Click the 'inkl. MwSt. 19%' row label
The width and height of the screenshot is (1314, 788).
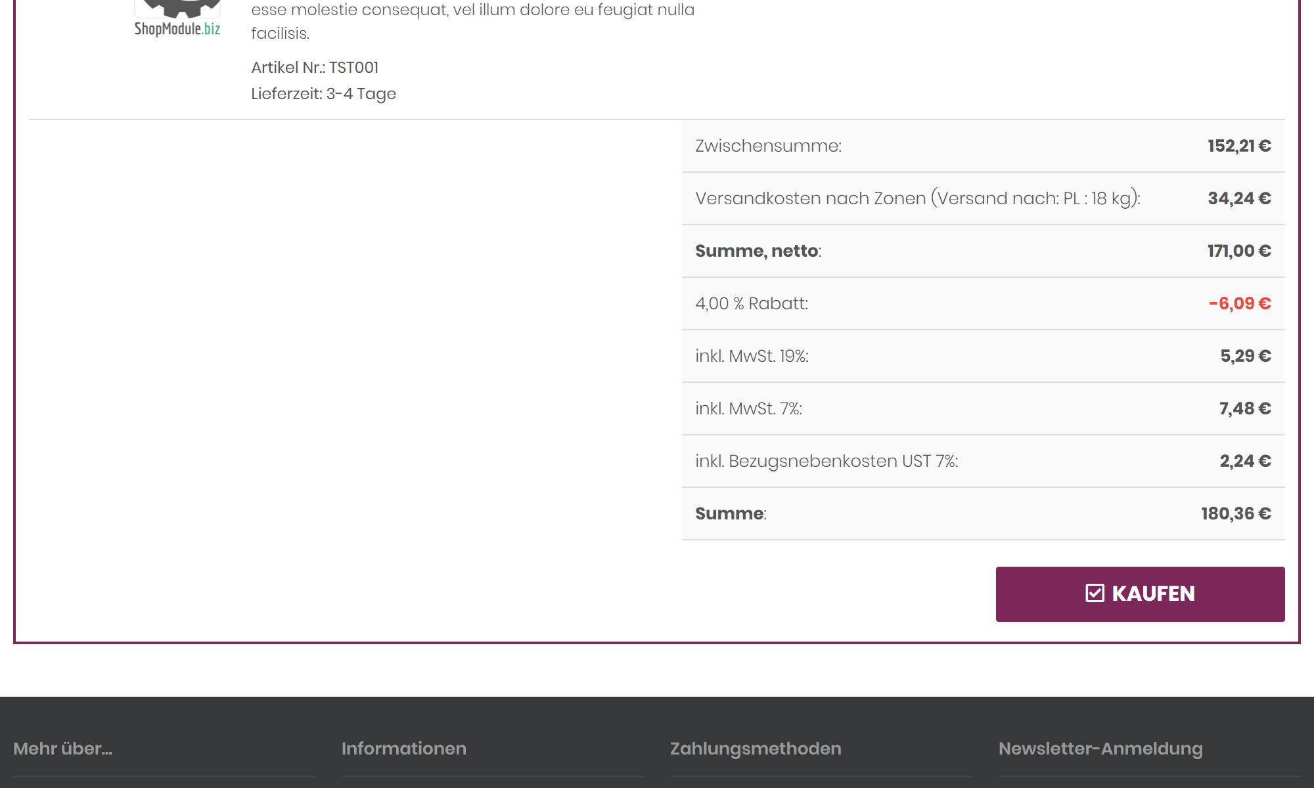752,356
